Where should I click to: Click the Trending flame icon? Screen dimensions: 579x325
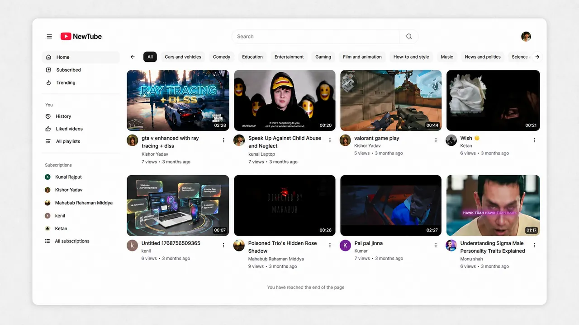point(48,83)
